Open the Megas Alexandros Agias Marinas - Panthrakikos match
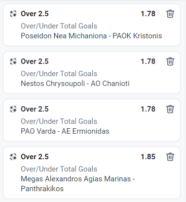 (78, 184)
